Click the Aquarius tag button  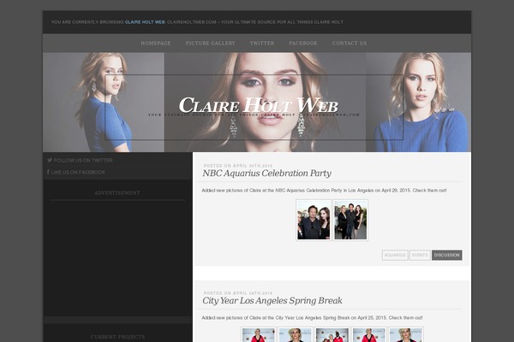click(x=395, y=255)
